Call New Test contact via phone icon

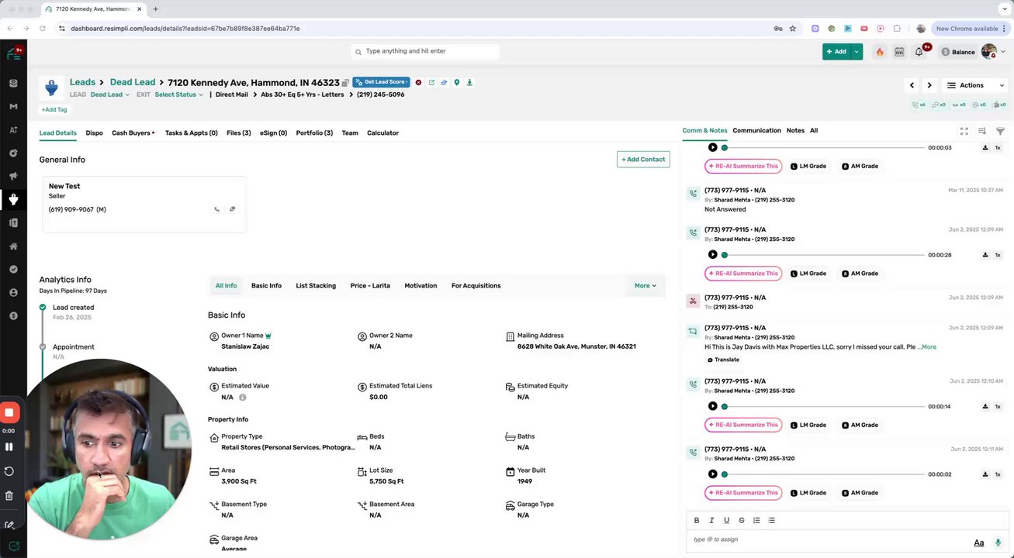click(216, 209)
